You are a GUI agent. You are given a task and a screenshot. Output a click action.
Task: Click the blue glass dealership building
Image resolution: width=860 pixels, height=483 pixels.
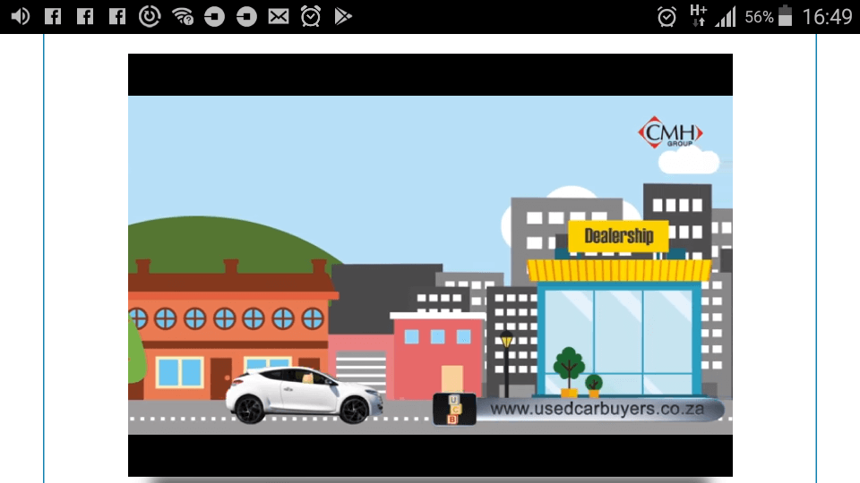tap(619, 340)
